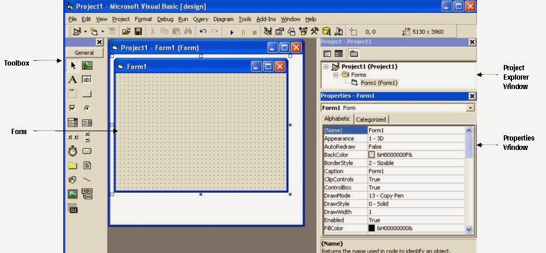This screenshot has height=253, width=546.
Task: Open the Form1 Form object dropdown
Action: pyautogui.click(x=470, y=108)
